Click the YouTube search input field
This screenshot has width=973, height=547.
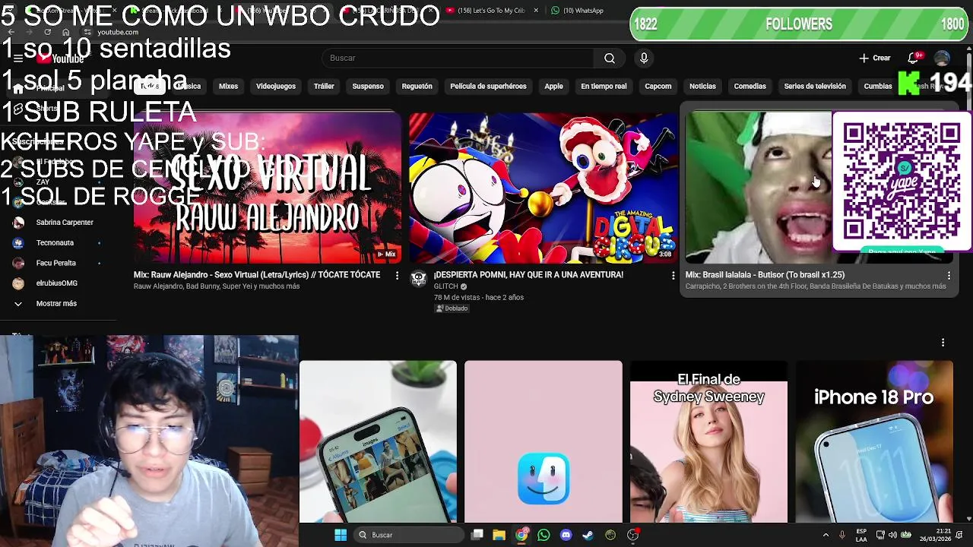point(458,58)
